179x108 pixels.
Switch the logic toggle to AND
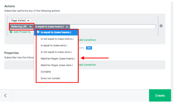coord(82,48)
